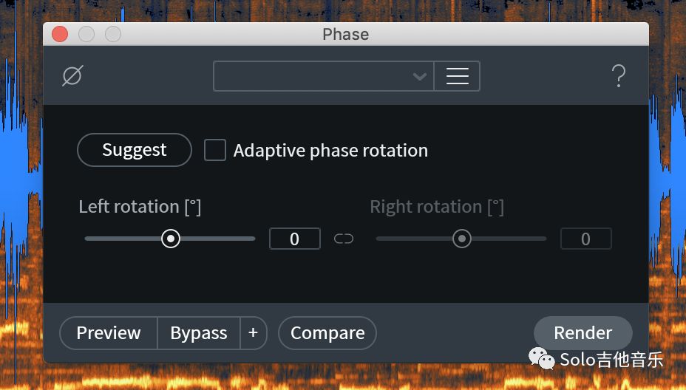Click the Left rotation slider handle
Viewport: 686px width, 390px height.
coord(171,239)
